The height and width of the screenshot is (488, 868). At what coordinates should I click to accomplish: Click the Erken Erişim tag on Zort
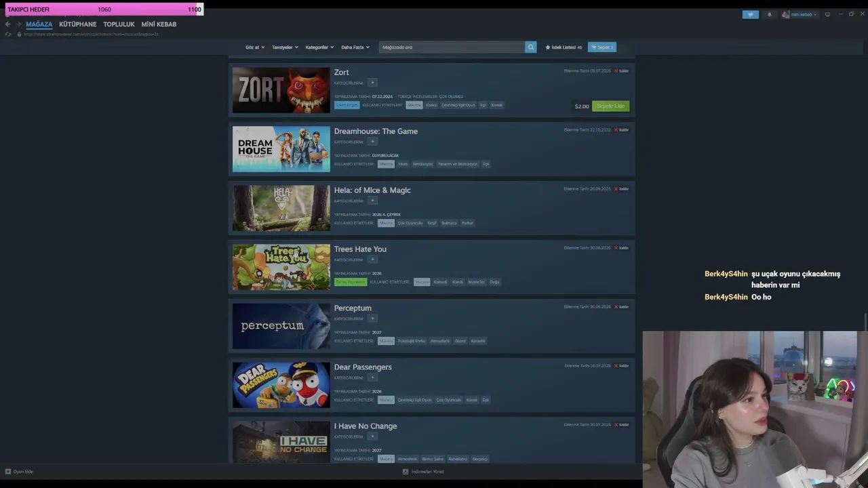point(347,105)
